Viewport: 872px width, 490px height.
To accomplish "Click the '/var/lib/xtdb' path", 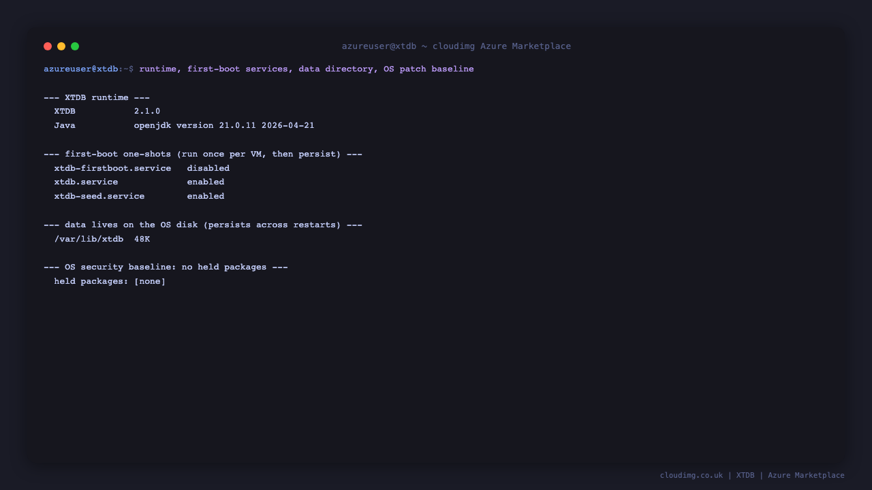I will (89, 239).
